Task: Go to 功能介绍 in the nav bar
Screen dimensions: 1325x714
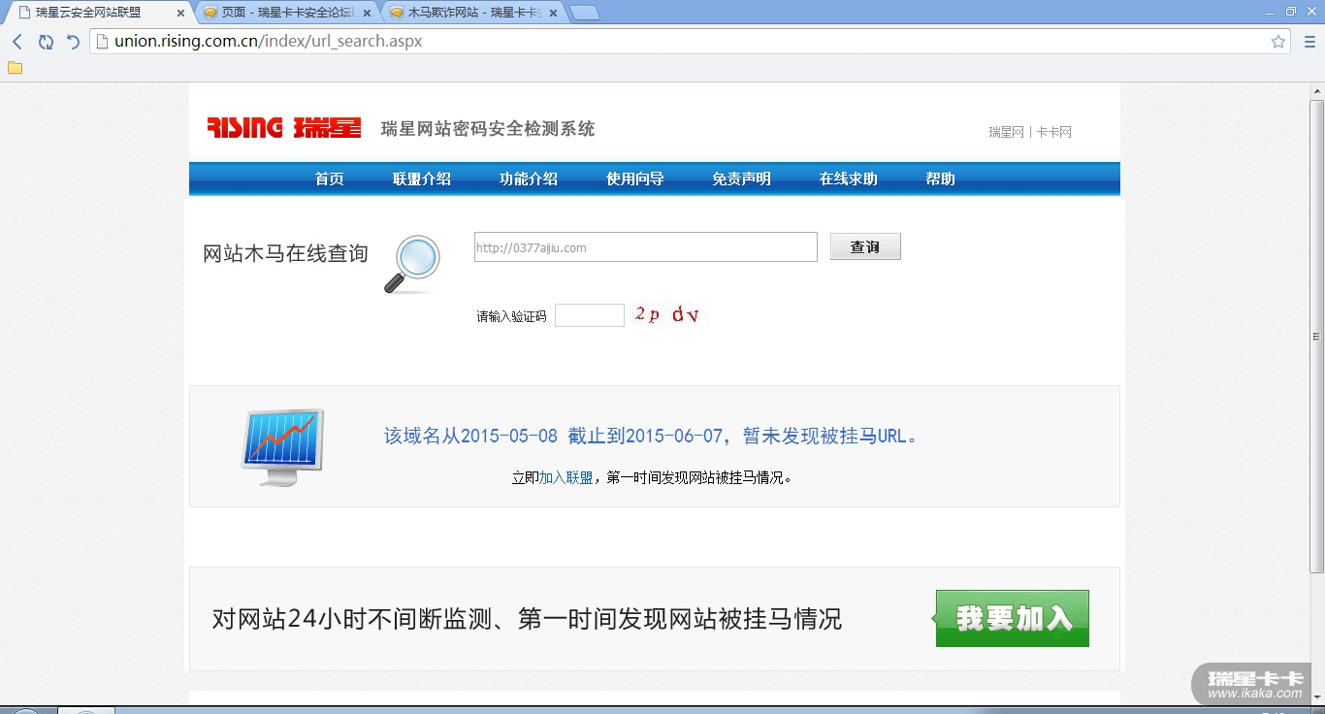Action: click(529, 178)
